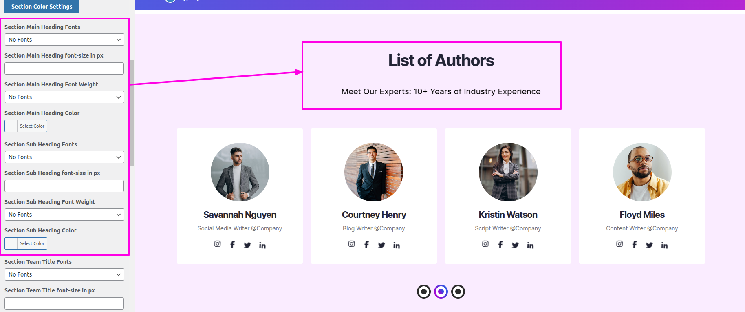Focus the Main Heading font-size input
The width and height of the screenshot is (745, 312).
(64, 69)
